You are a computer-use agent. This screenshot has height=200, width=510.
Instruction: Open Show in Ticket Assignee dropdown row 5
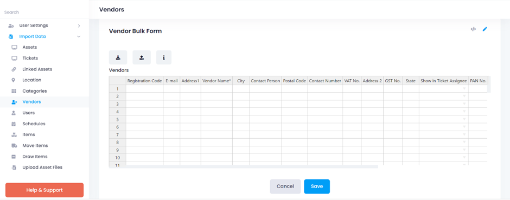[x=464, y=119]
